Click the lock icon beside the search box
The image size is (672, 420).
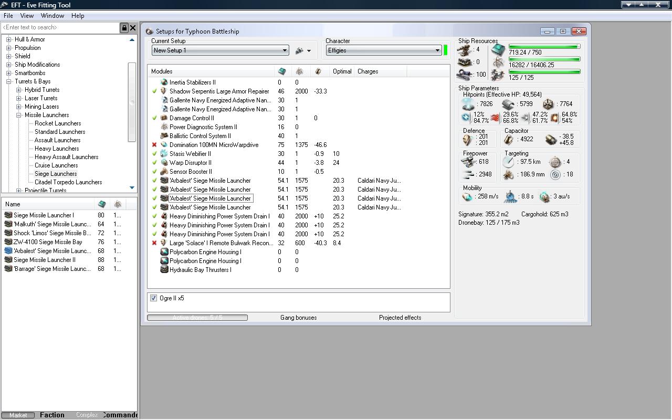point(124,28)
